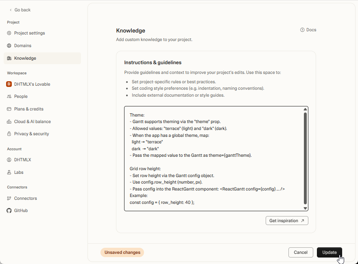Click the Docs help icon
This screenshot has height=264, width=358.
point(301,30)
